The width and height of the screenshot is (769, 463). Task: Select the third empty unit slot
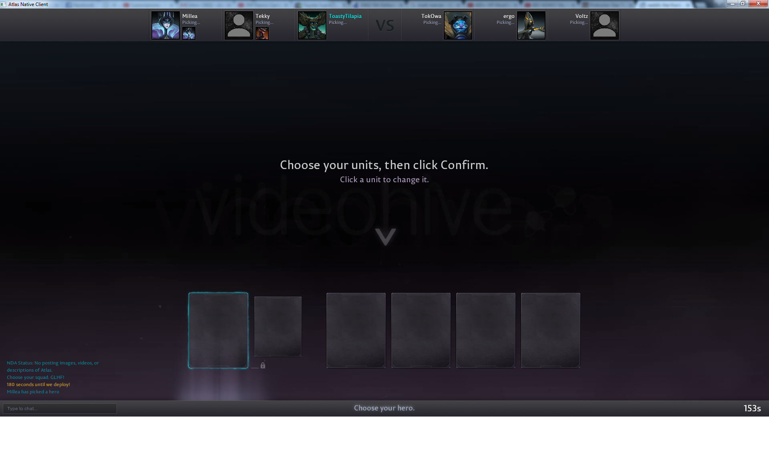point(356,330)
